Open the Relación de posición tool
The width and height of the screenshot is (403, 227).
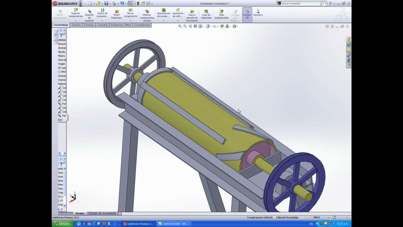pos(89,15)
